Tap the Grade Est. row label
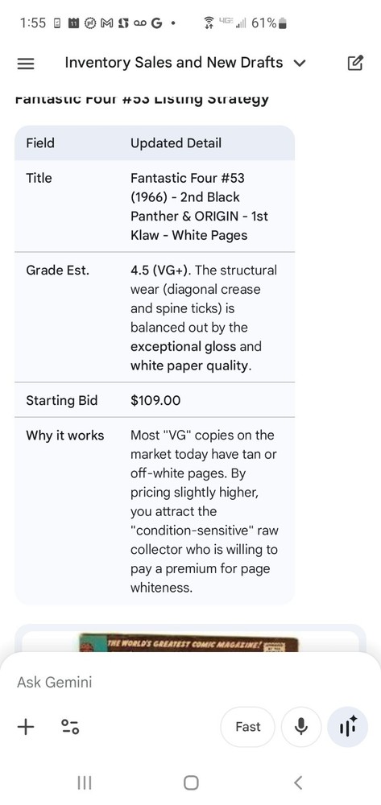The image size is (381, 805). point(57,270)
